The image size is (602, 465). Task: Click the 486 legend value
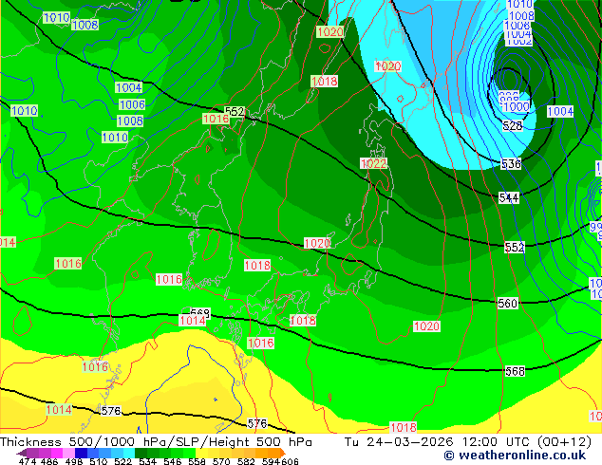pos(49,461)
